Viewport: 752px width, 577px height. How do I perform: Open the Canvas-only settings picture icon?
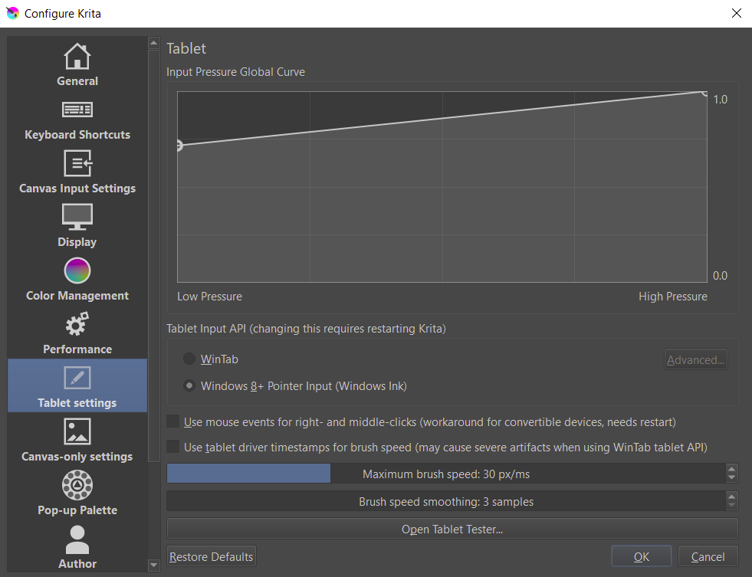click(x=77, y=431)
